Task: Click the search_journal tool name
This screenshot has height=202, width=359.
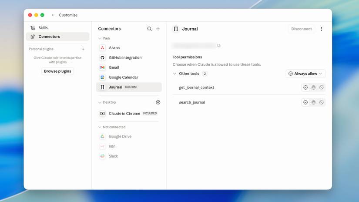Action: (x=192, y=102)
